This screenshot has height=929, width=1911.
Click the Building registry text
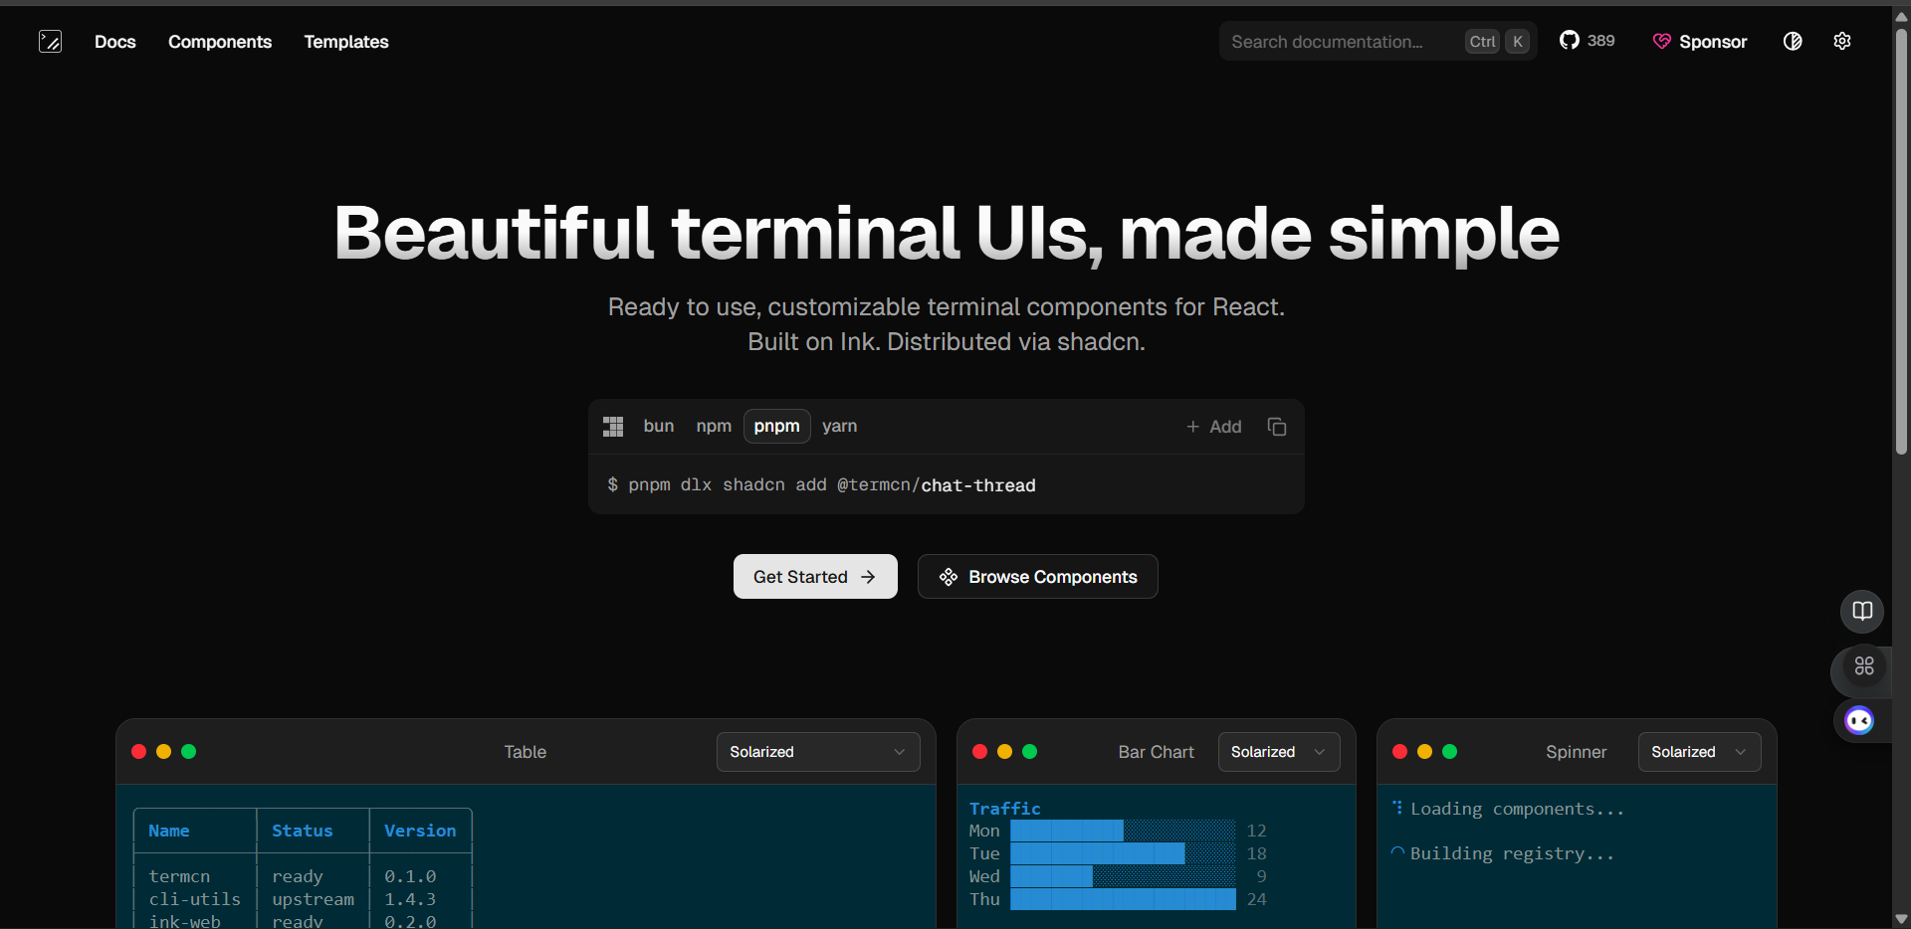(1512, 853)
